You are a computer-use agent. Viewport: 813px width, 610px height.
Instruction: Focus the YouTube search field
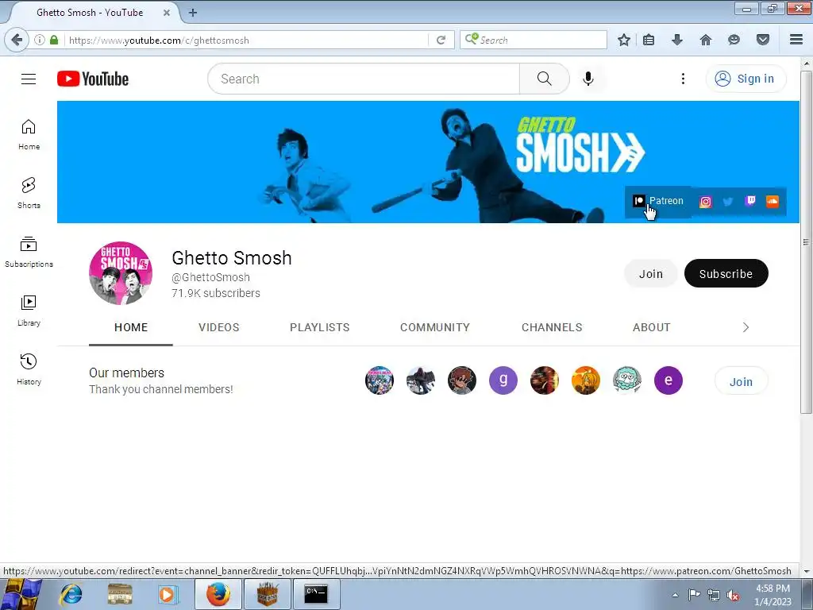click(364, 79)
